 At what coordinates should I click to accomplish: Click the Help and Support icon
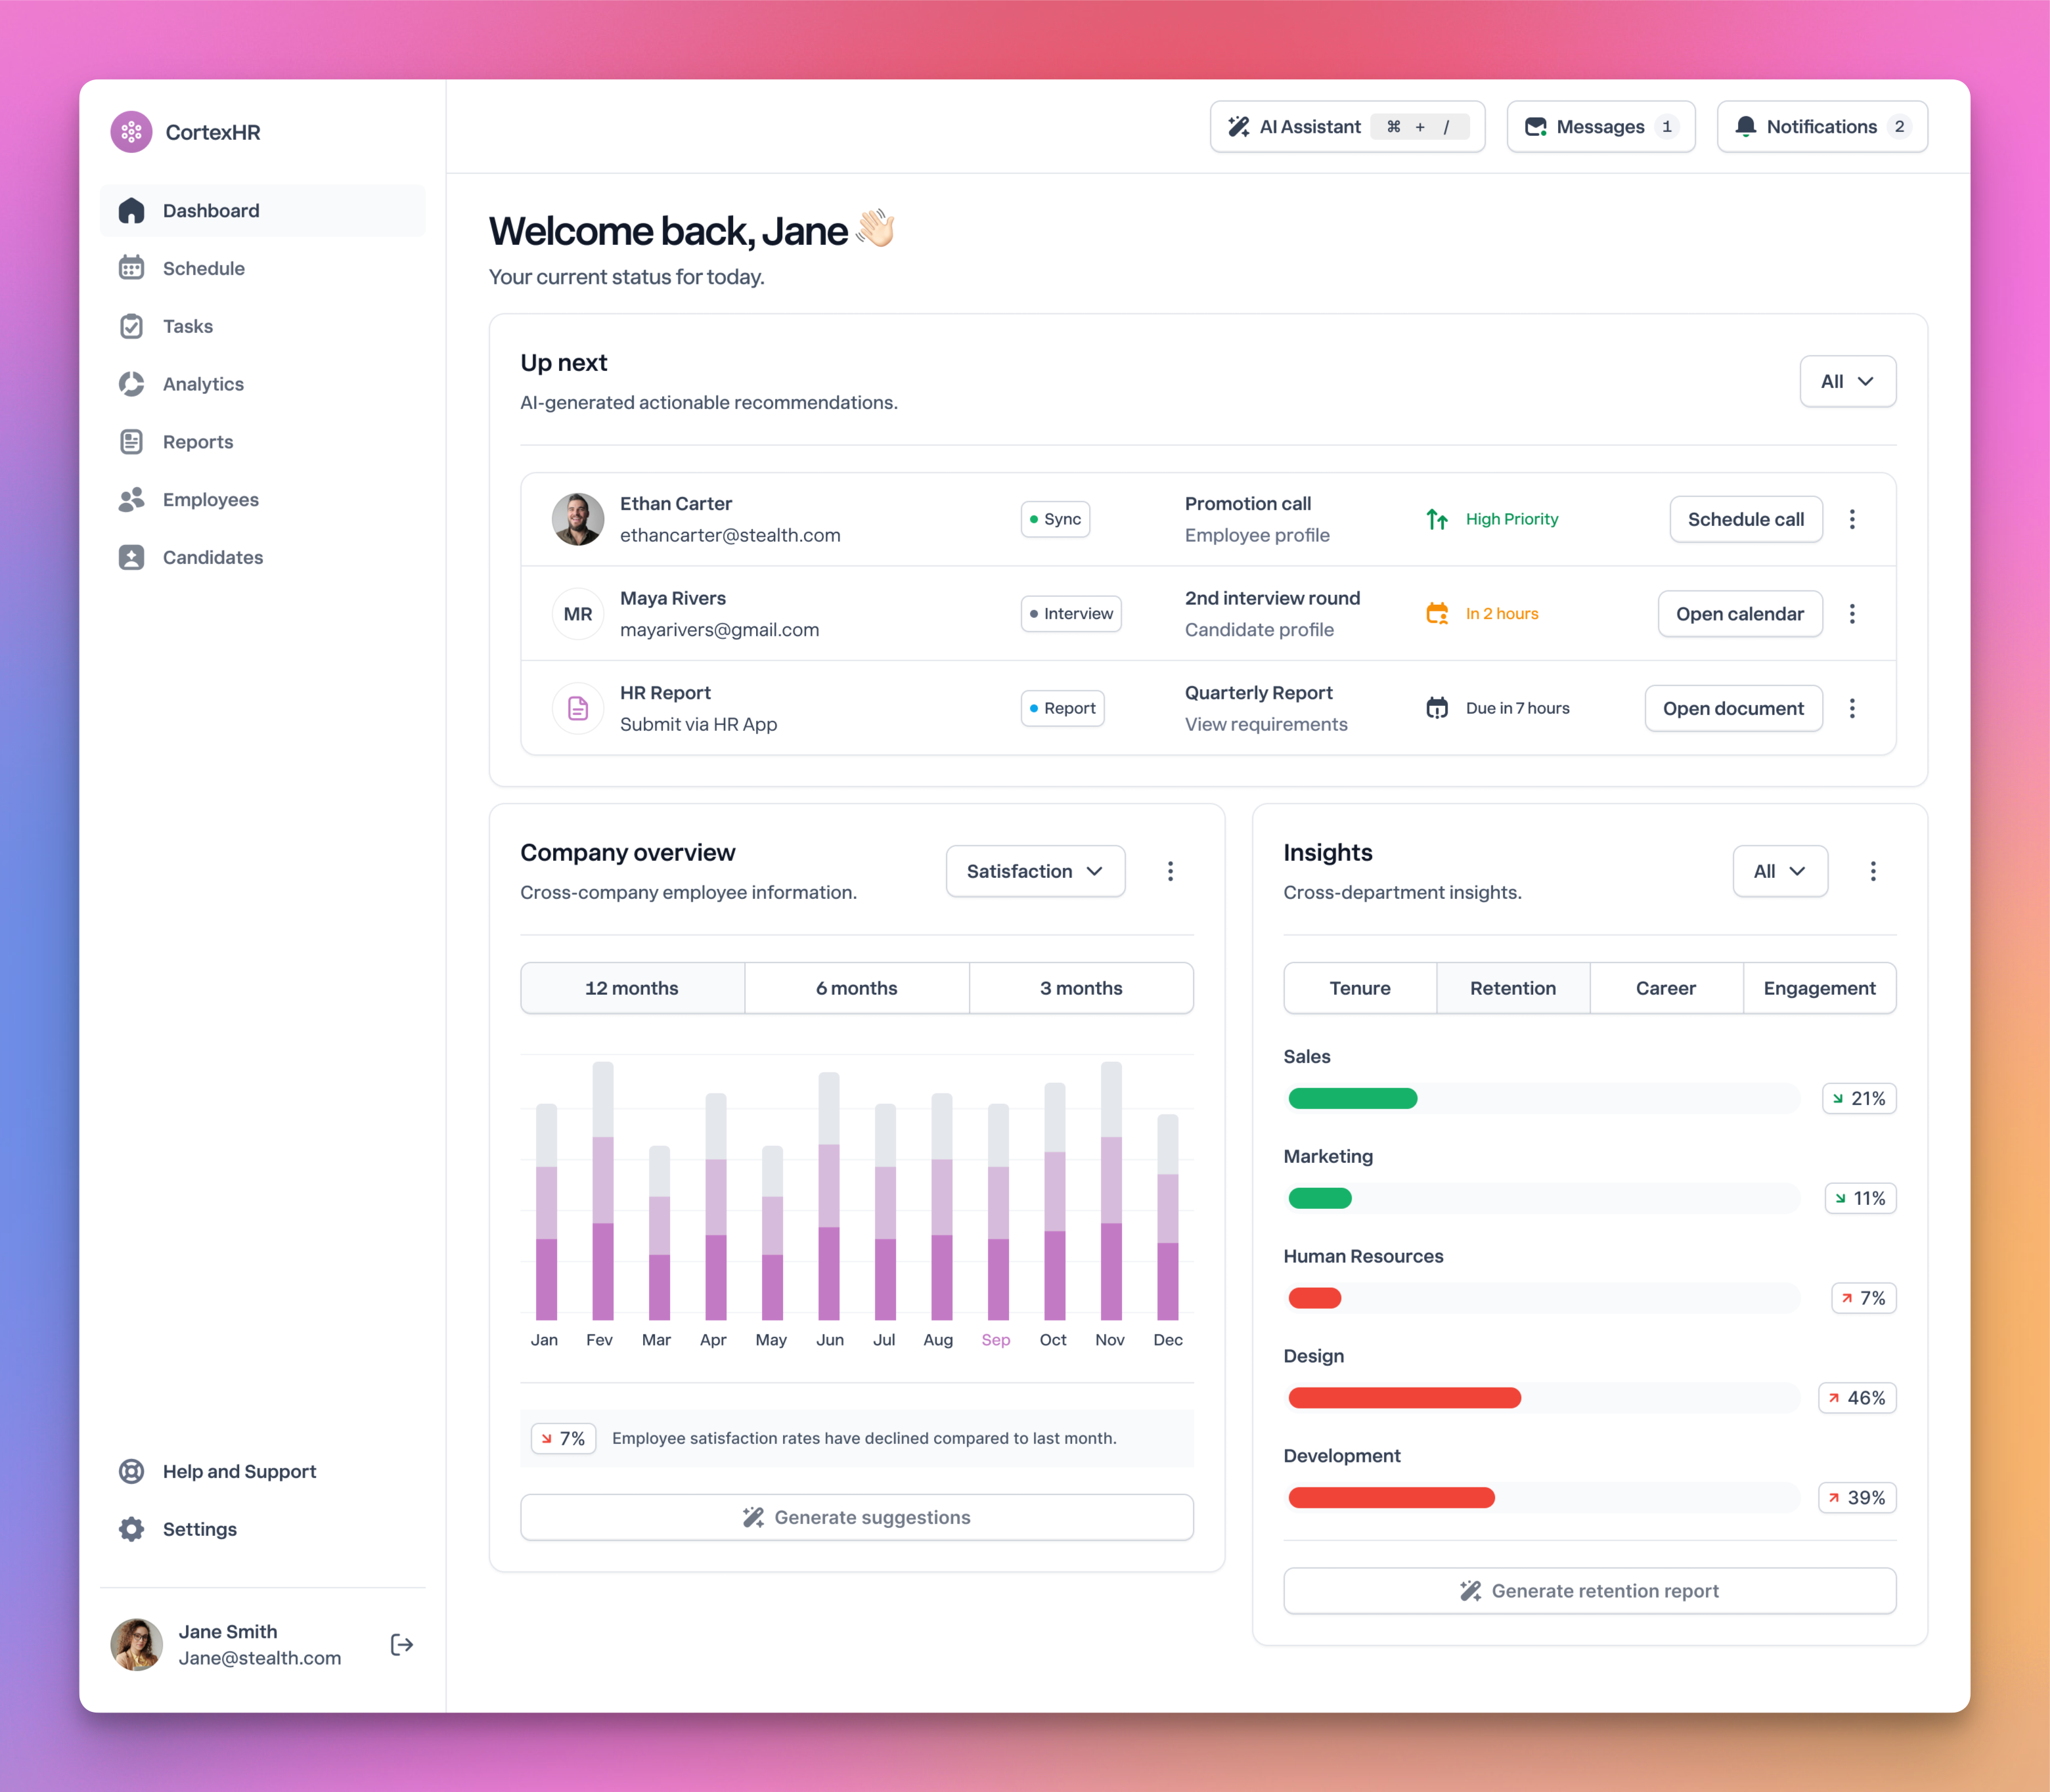(132, 1471)
